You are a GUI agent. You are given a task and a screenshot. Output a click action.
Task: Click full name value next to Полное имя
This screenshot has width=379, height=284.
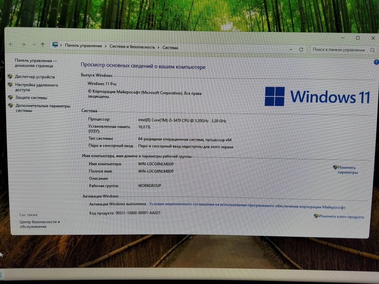tap(156, 171)
